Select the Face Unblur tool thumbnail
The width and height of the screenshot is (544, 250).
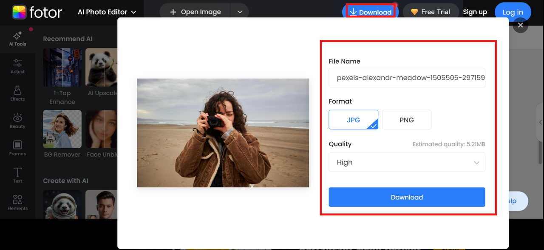point(101,129)
